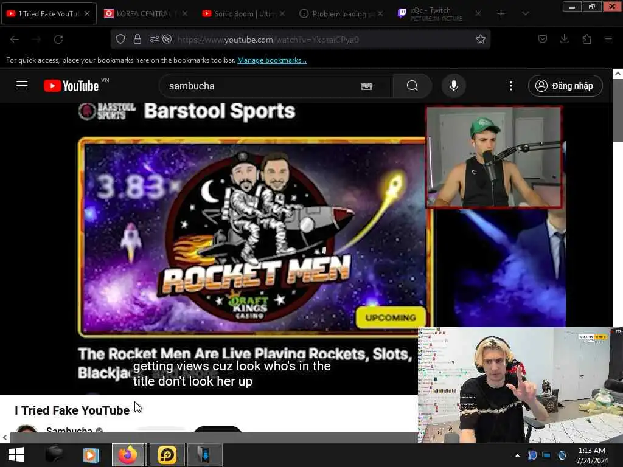Click the padlock site security icon
The width and height of the screenshot is (623, 467).
coord(137,39)
